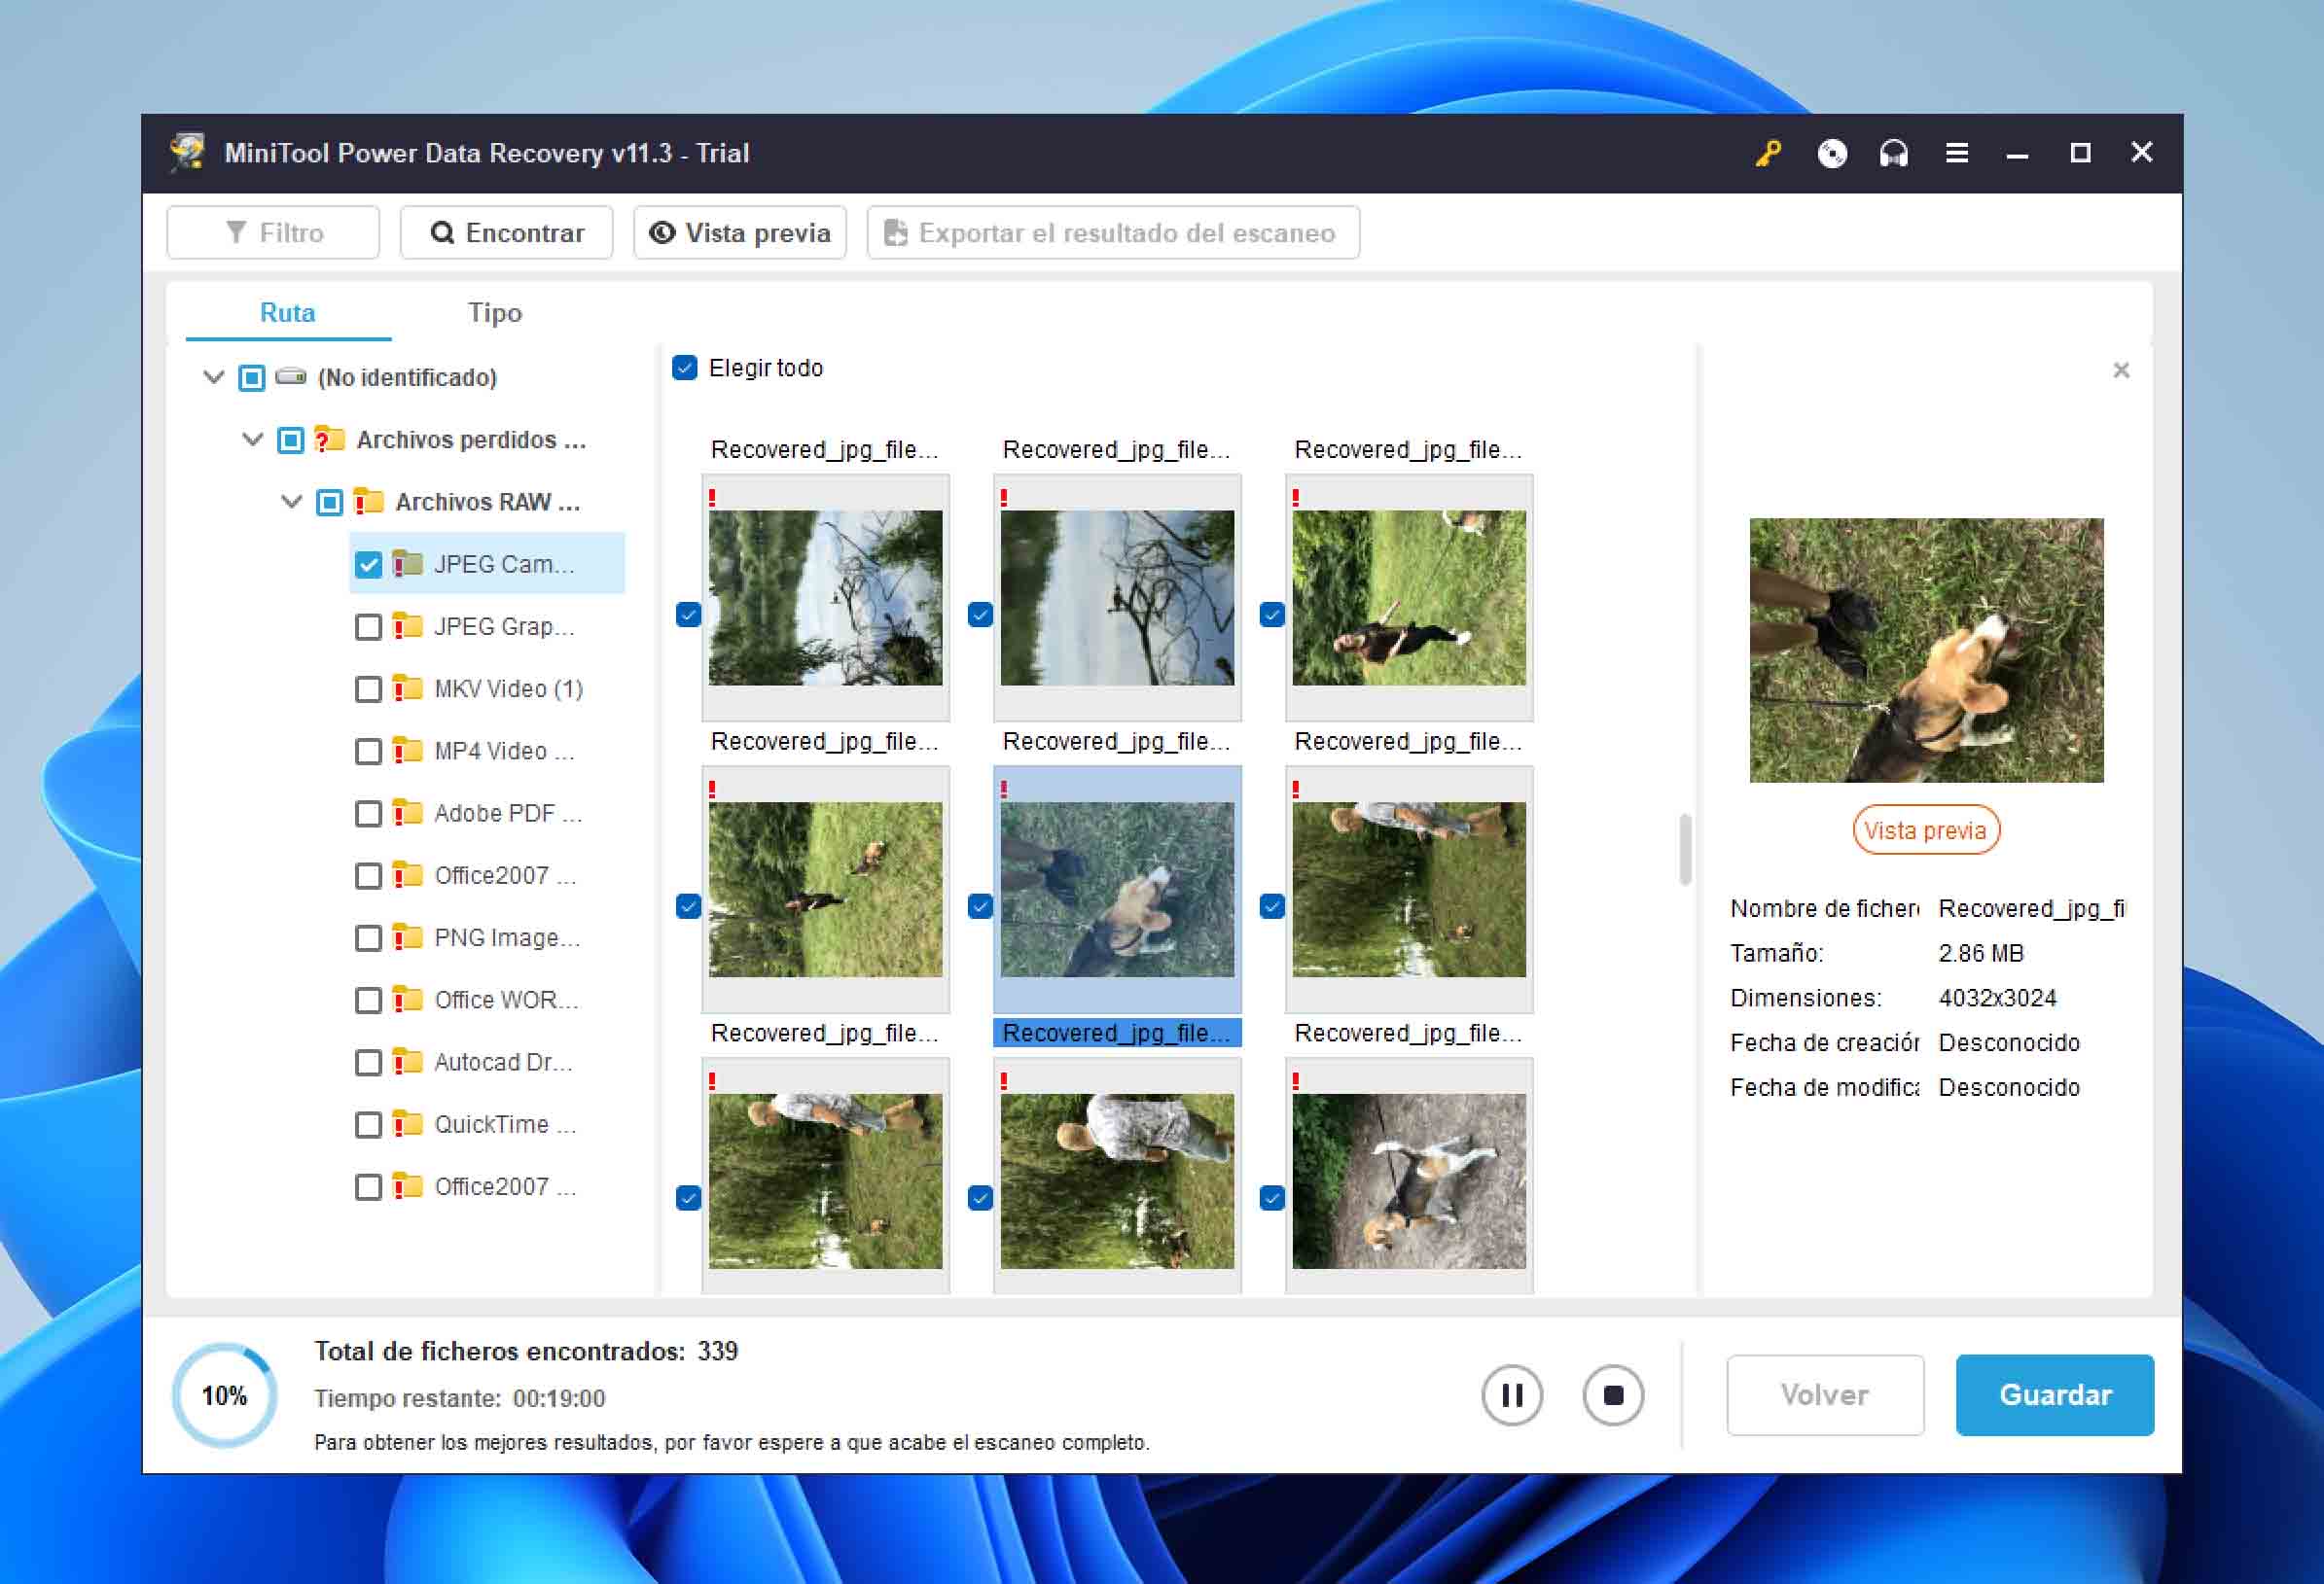Image resolution: width=2324 pixels, height=1584 pixels.
Task: Tick the Autocad Drawing checkbox
Action: 368,1064
